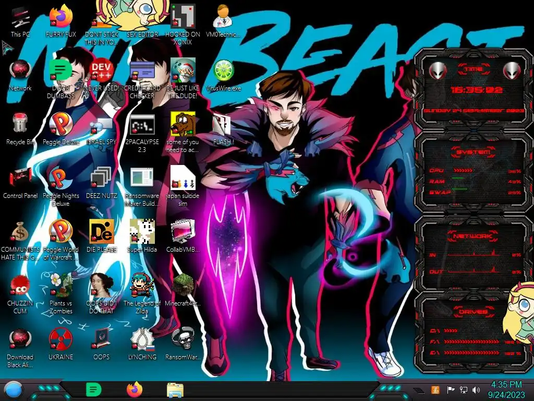This screenshot has width=534, height=401.
Task: Click the Start orb on taskbar
Action: 13,390
